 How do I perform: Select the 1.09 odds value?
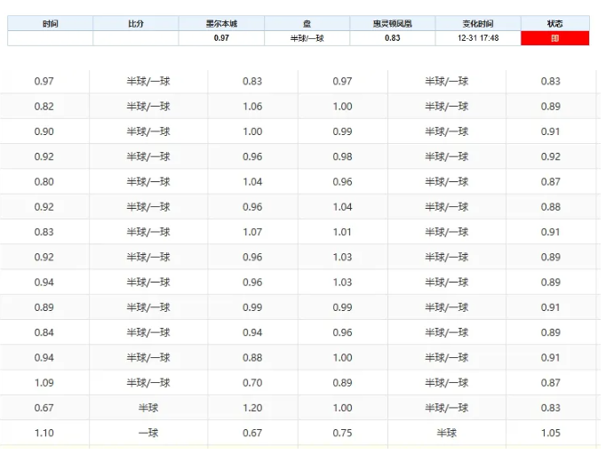tap(44, 383)
